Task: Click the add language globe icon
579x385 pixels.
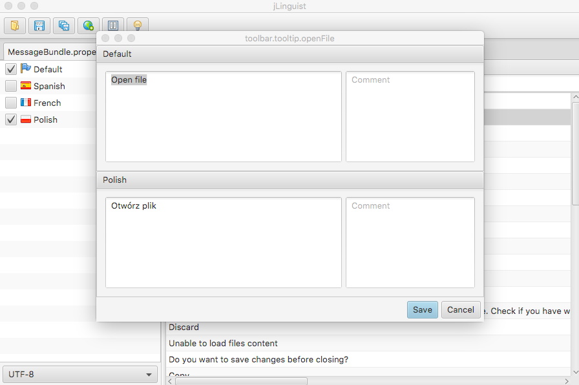Action: click(89, 25)
